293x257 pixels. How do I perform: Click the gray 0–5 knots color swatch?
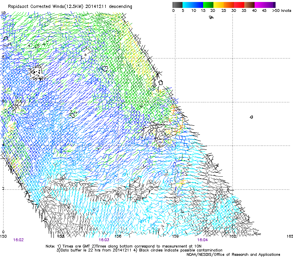click(x=177, y=5)
